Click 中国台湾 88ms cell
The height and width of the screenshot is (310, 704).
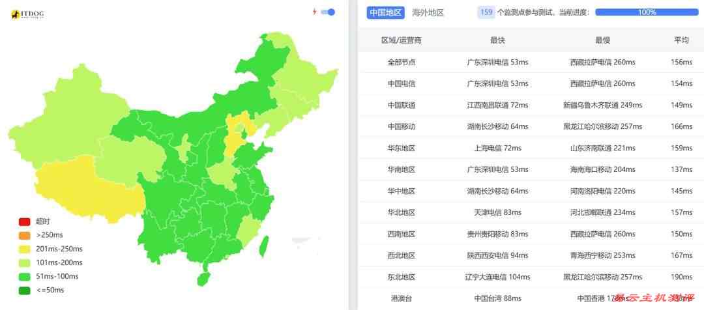pos(497,298)
